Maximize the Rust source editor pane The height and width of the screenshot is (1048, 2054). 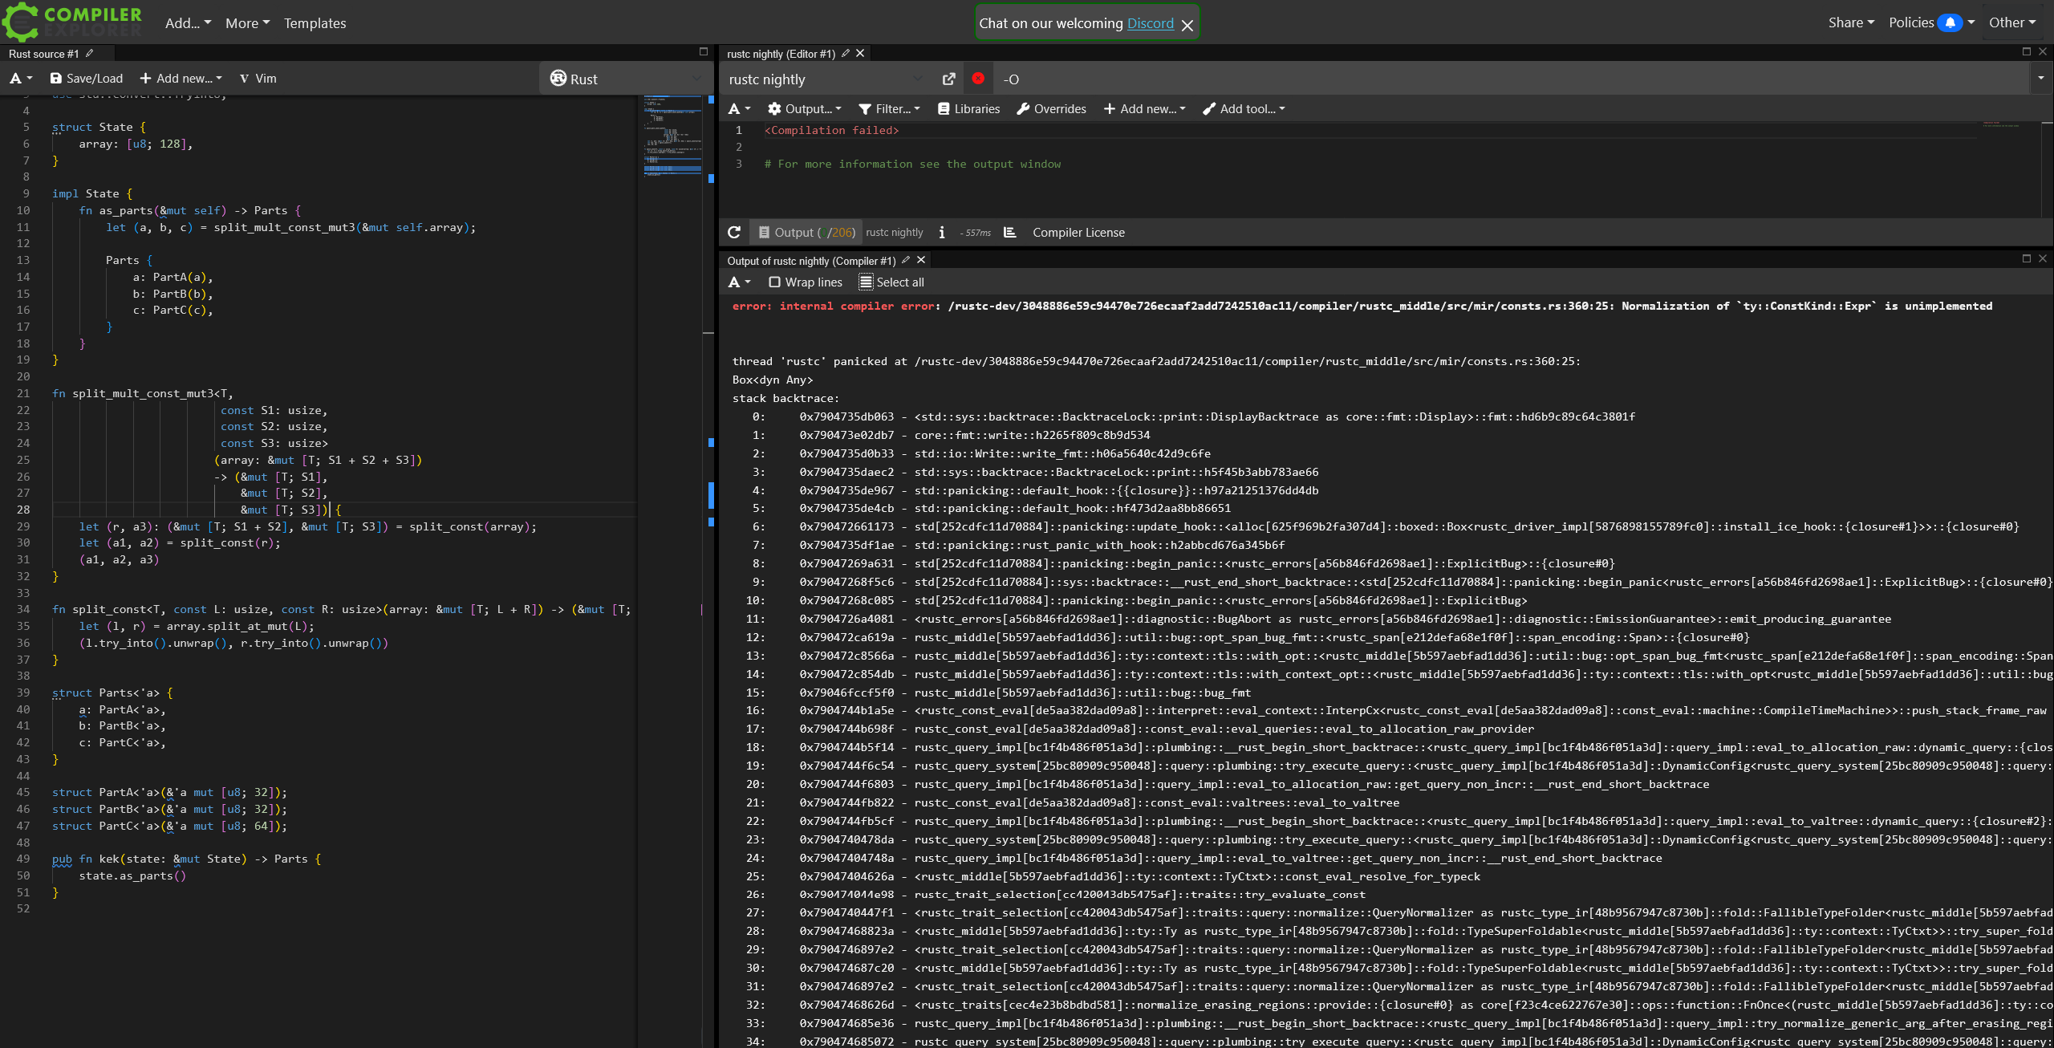pos(704,51)
